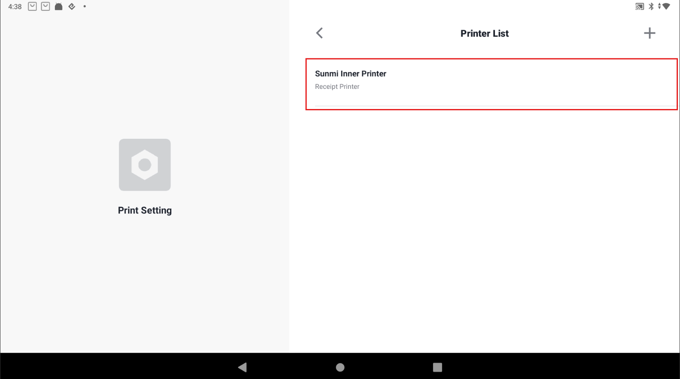
Task: Add a new printer with plus icon
Action: (649, 33)
